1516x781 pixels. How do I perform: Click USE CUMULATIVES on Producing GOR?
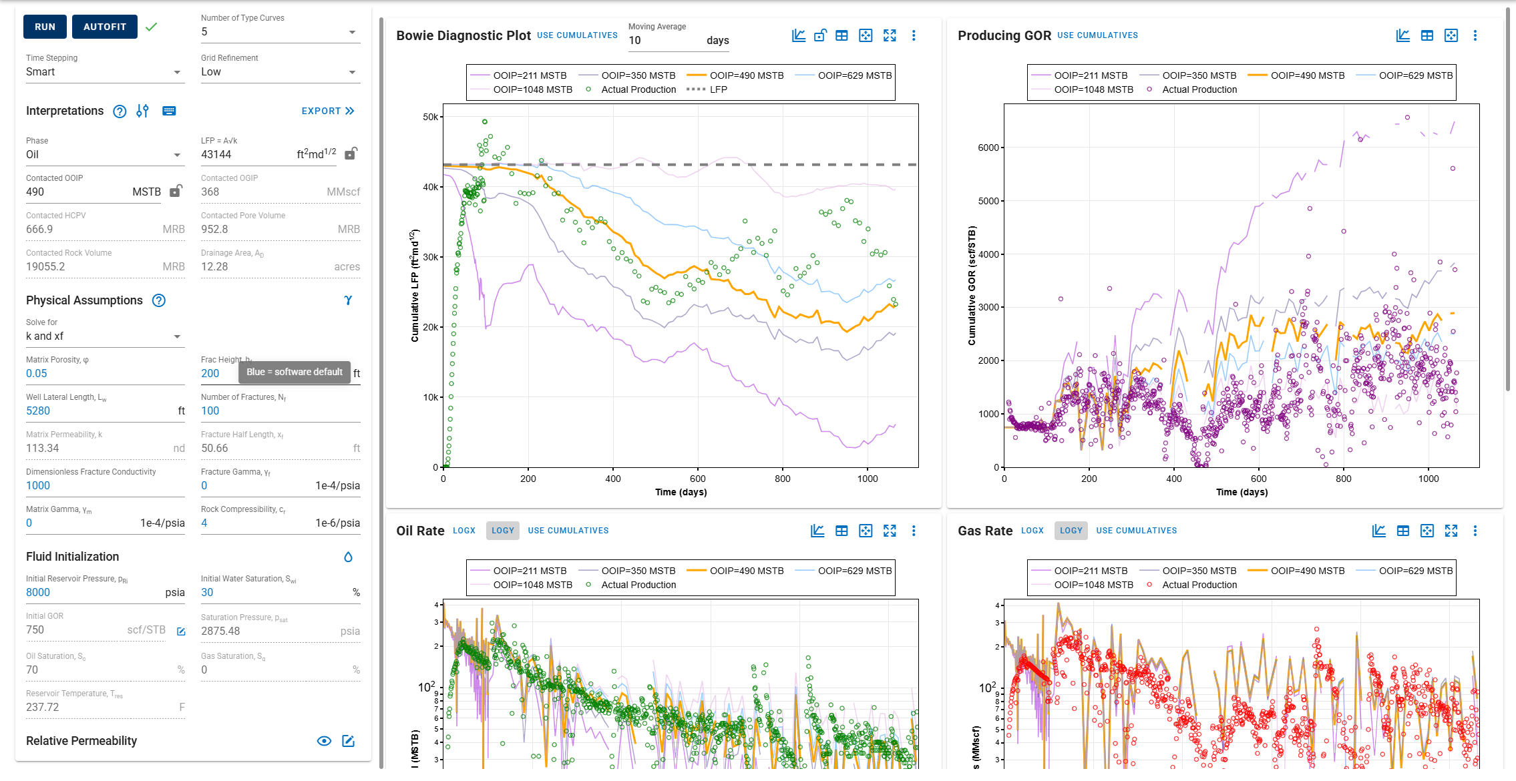(x=1097, y=35)
